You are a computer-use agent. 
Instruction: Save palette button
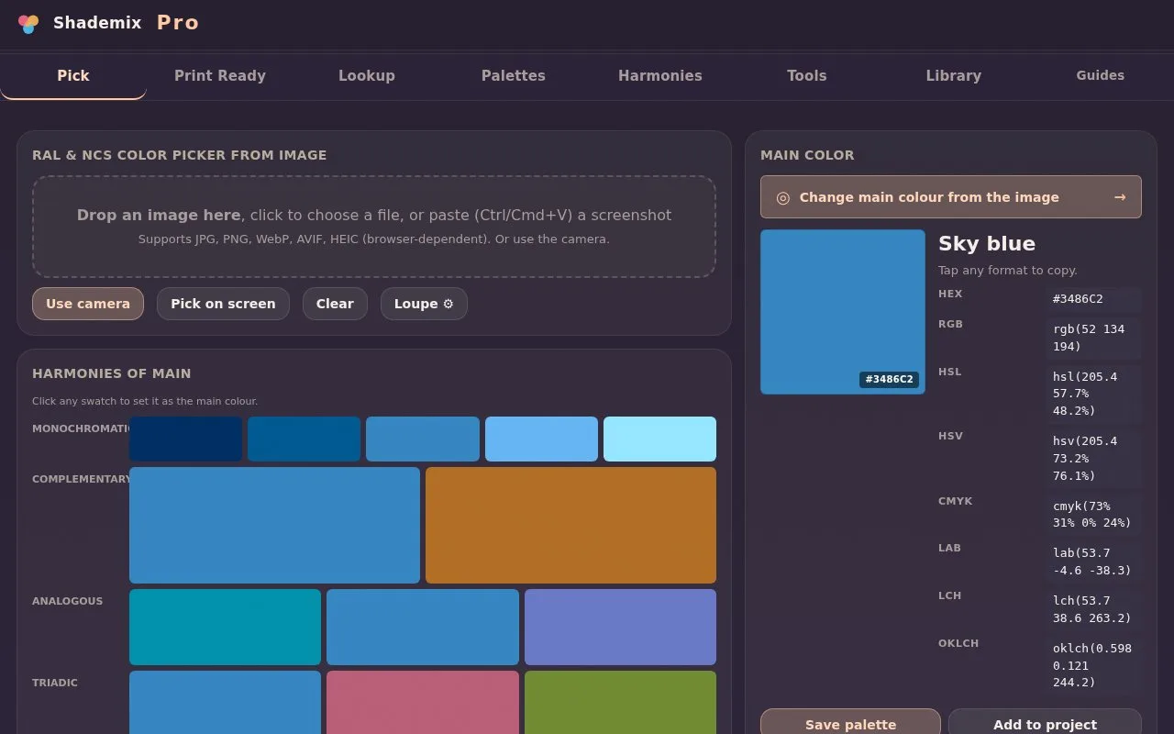(x=850, y=722)
